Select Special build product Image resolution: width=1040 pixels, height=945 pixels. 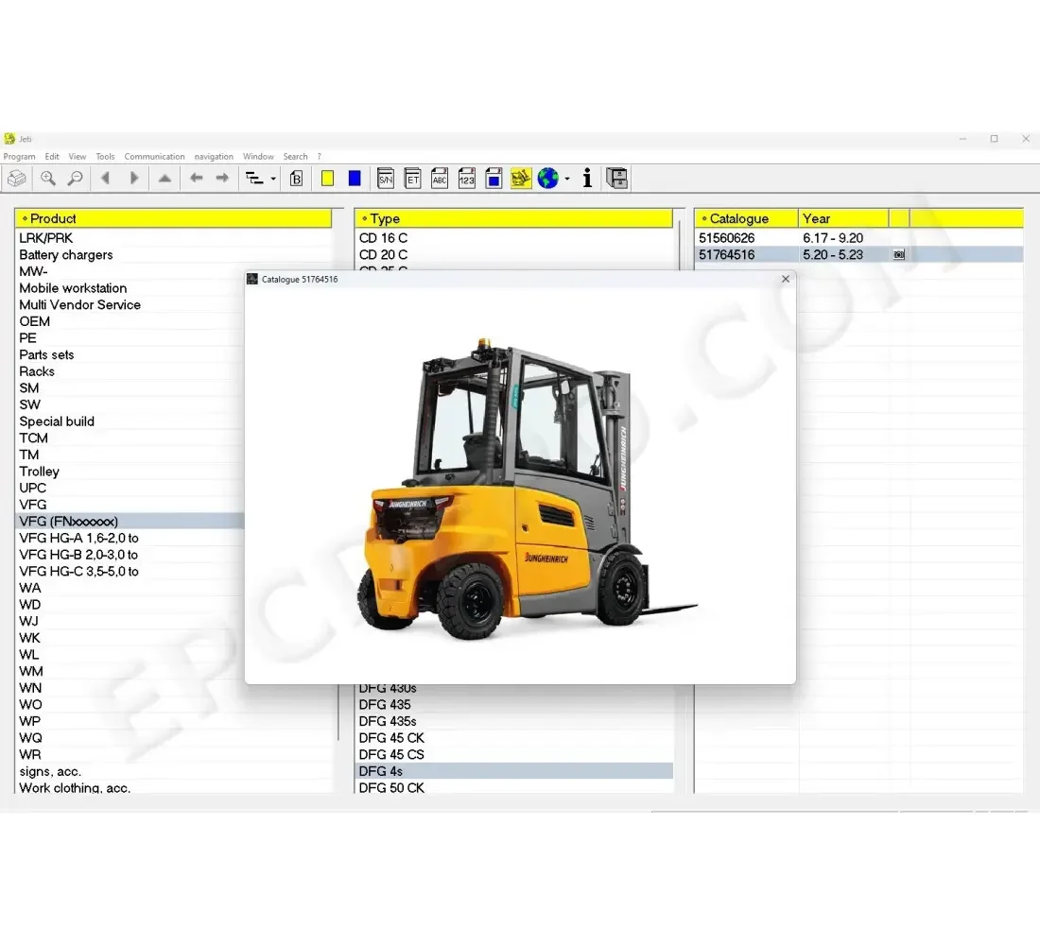tap(57, 421)
